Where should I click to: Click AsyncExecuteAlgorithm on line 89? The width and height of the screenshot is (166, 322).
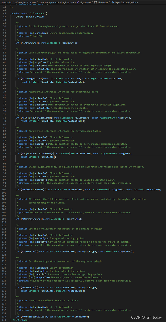(37, 154)
